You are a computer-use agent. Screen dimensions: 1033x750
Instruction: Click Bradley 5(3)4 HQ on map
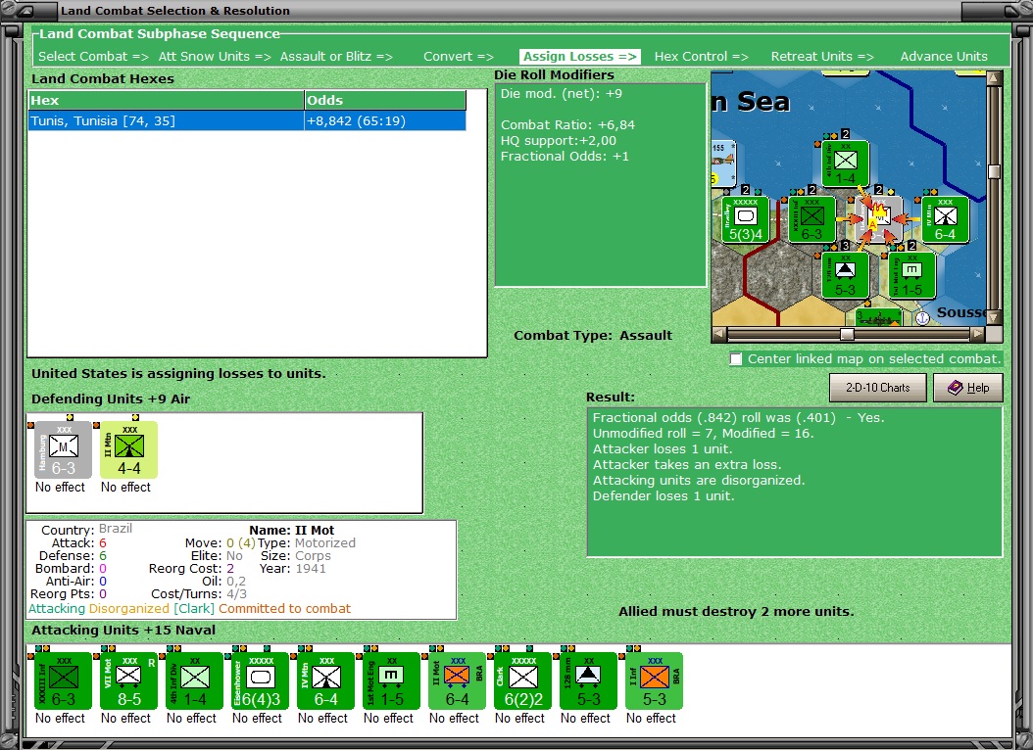745,219
